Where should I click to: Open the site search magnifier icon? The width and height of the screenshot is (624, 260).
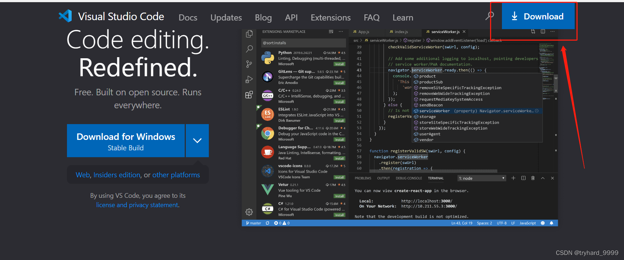point(490,16)
